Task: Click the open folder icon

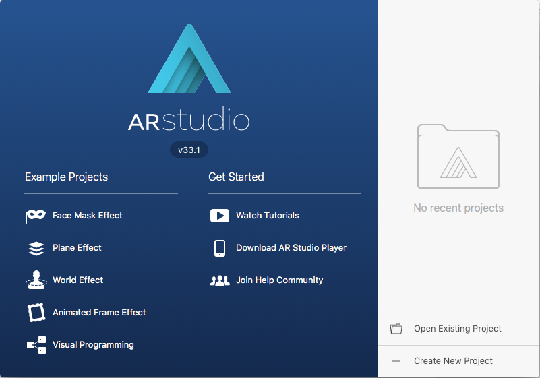Action: point(396,329)
